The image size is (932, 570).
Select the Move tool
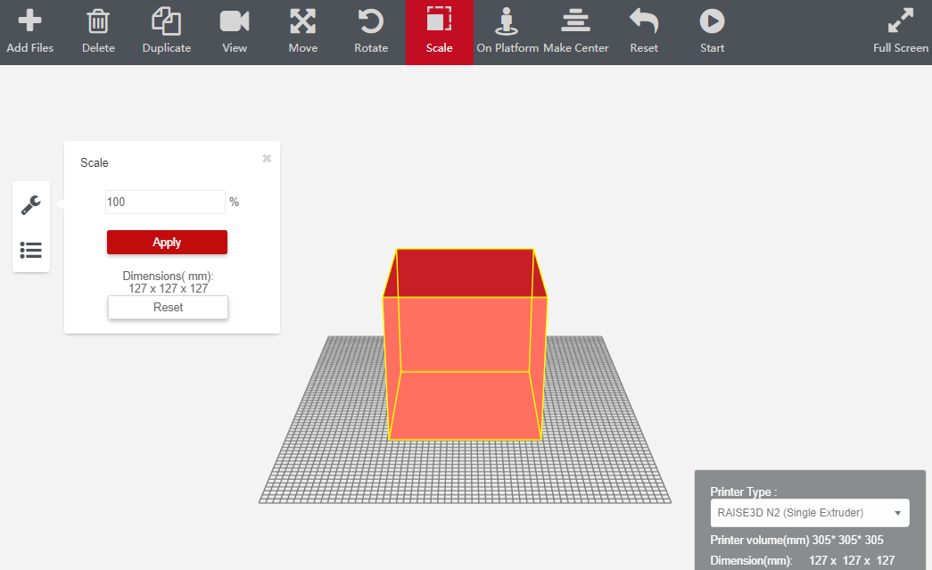(303, 21)
